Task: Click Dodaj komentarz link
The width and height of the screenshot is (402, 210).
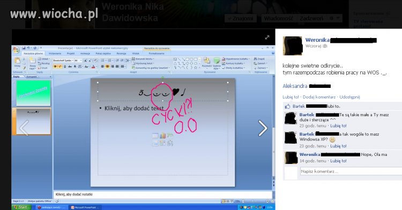Action: click(319, 97)
